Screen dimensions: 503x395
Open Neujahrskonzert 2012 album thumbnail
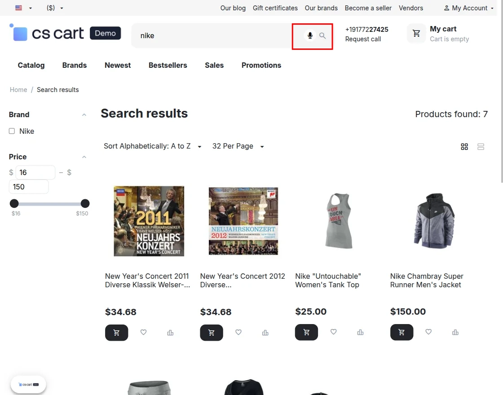pos(243,221)
